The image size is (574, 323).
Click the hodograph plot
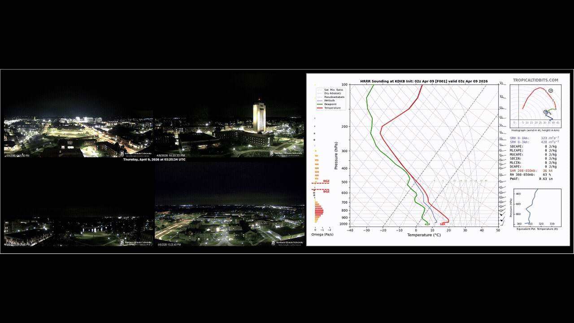point(535,103)
